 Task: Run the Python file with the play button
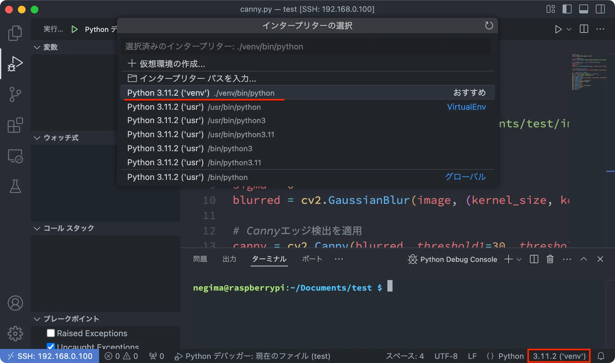click(558, 29)
